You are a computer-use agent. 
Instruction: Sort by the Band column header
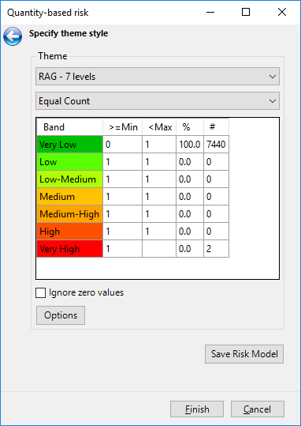click(x=69, y=127)
